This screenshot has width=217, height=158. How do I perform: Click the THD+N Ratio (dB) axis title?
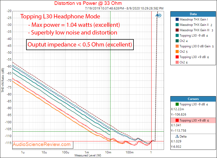(x=3, y=80)
